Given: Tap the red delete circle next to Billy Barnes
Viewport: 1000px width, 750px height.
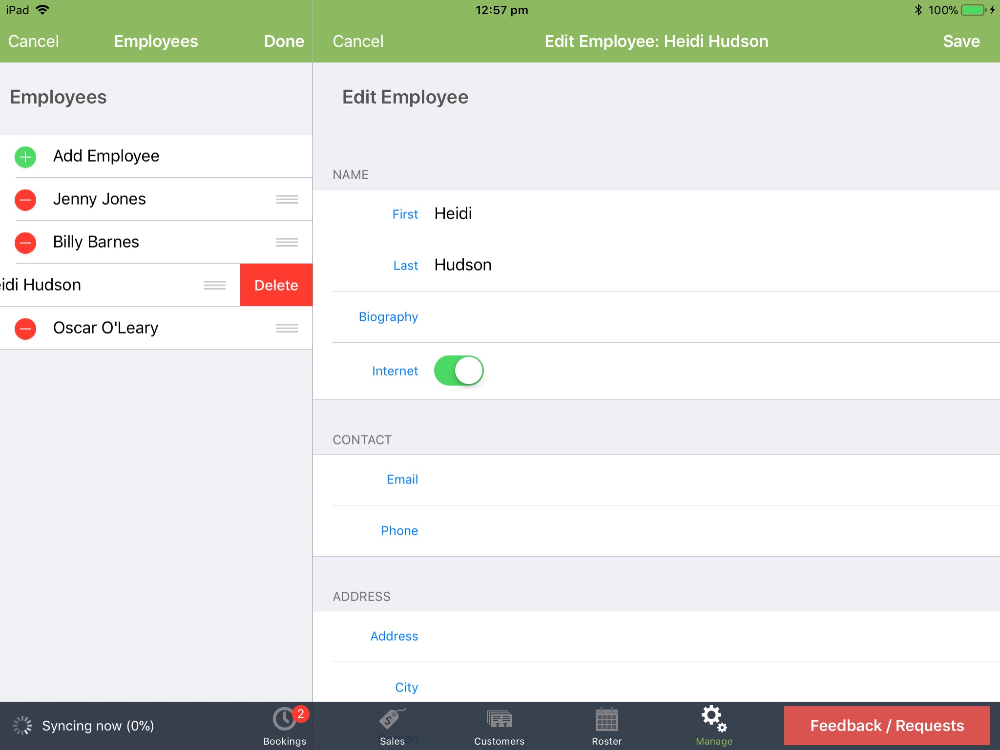Looking at the screenshot, I should point(25,242).
